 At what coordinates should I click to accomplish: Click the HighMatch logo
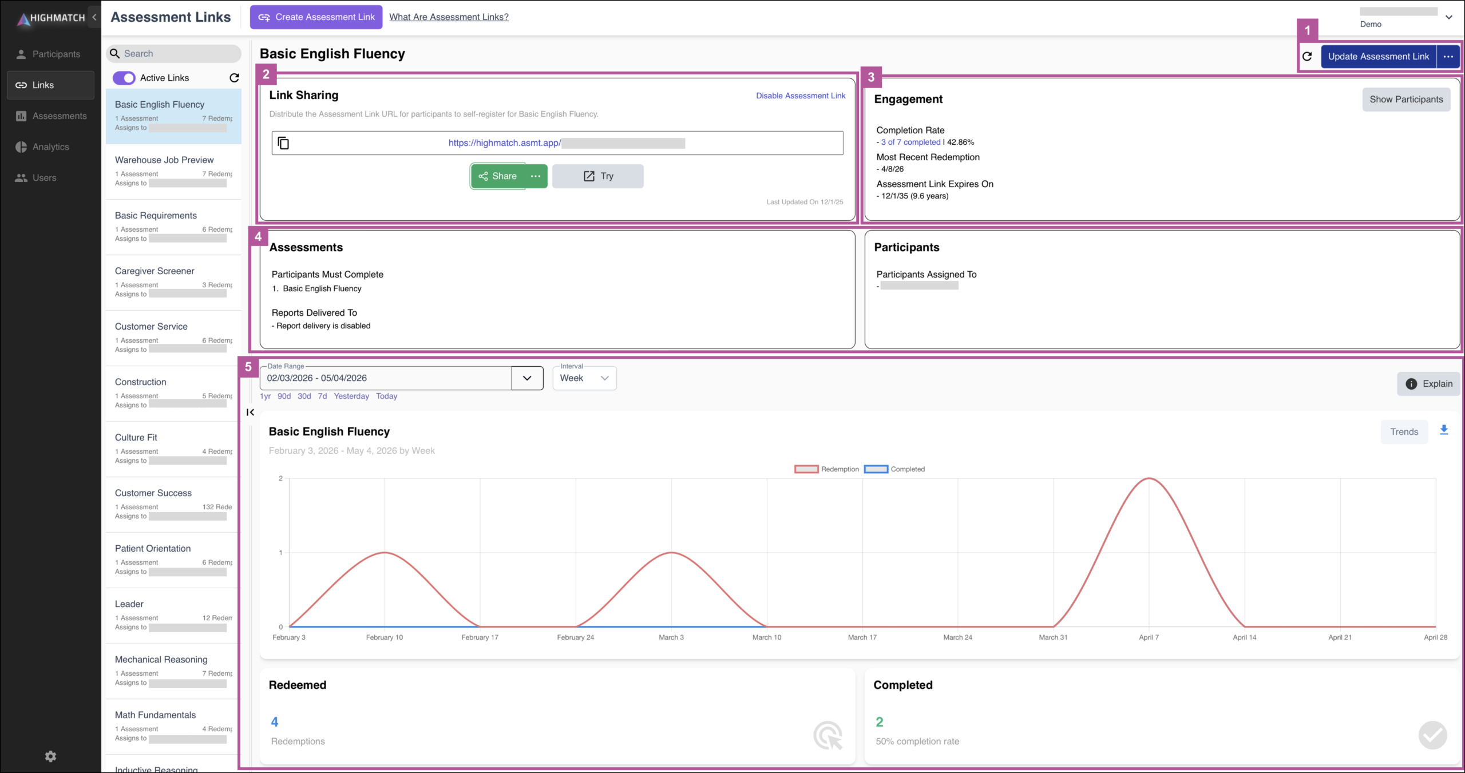tap(50, 18)
